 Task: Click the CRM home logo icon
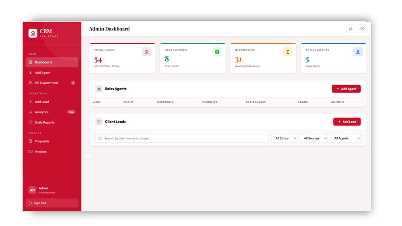(33, 33)
